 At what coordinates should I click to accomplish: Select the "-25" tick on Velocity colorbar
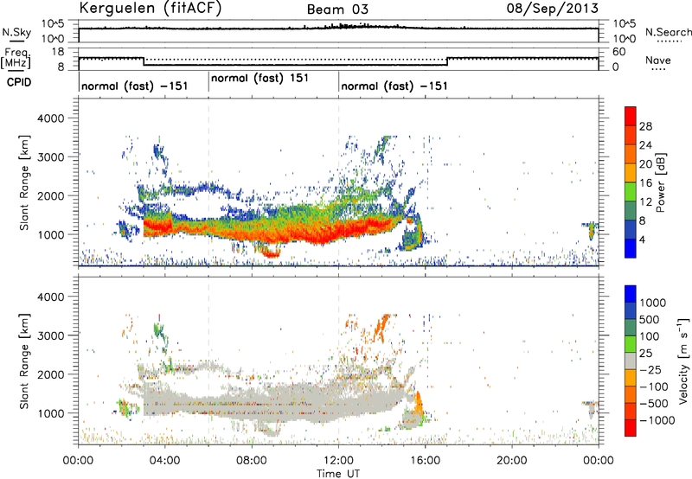[651, 370]
